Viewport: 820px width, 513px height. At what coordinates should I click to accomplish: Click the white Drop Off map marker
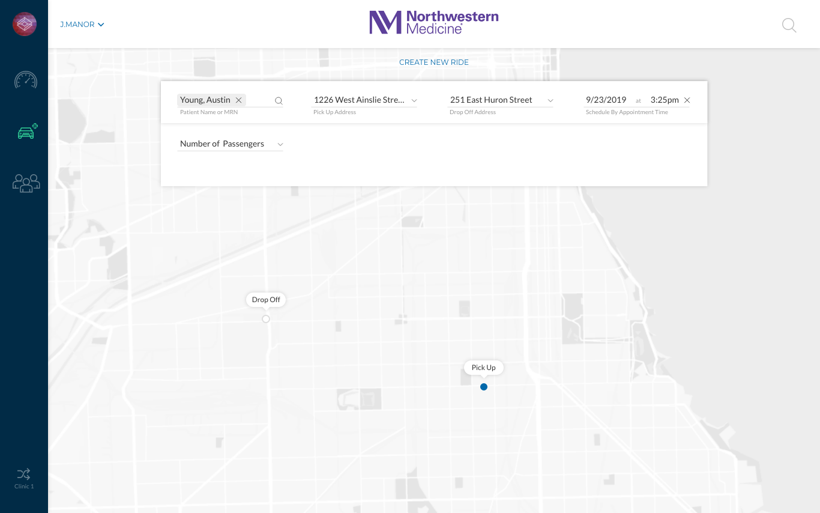(266, 319)
